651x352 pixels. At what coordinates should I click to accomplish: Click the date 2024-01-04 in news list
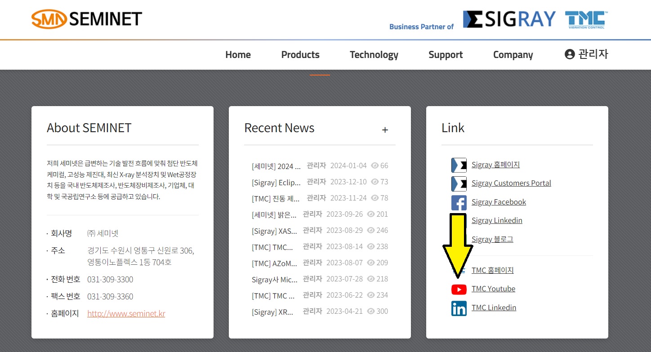(348, 165)
